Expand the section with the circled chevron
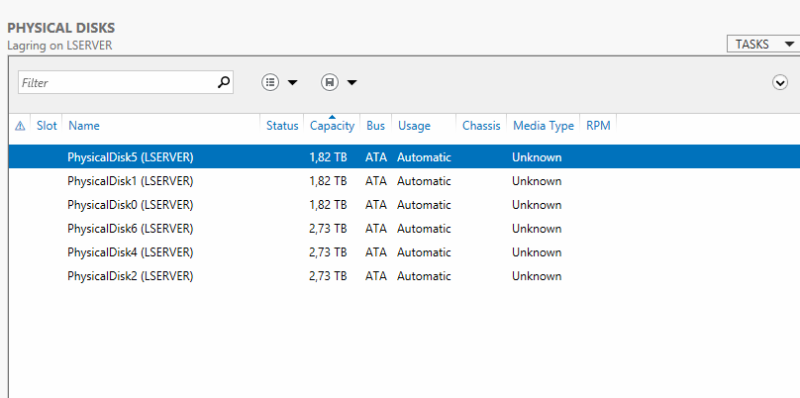 779,82
